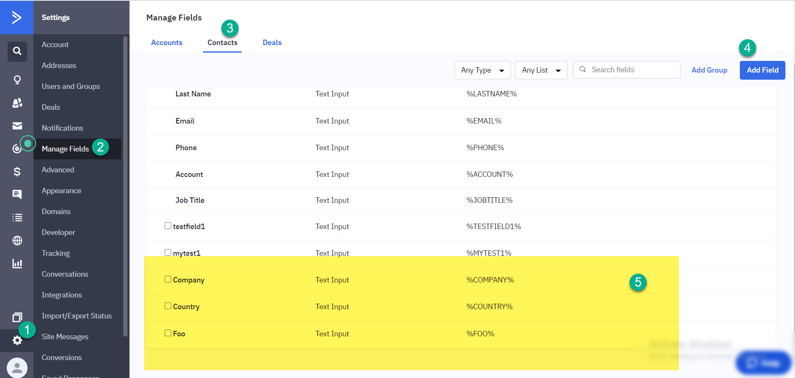Open the Any Type dropdown

[483, 70]
